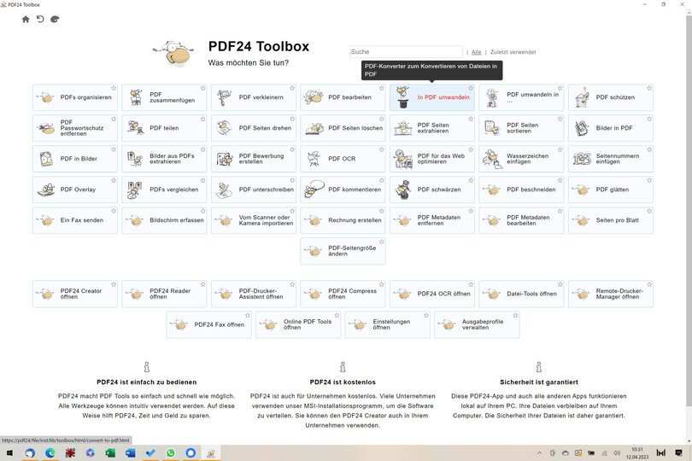Toggle favorite star on PDF OCR
The width and height of the screenshot is (692, 461).
point(381,149)
